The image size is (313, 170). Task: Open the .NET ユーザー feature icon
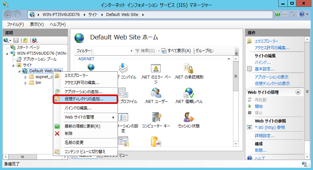tap(156, 93)
